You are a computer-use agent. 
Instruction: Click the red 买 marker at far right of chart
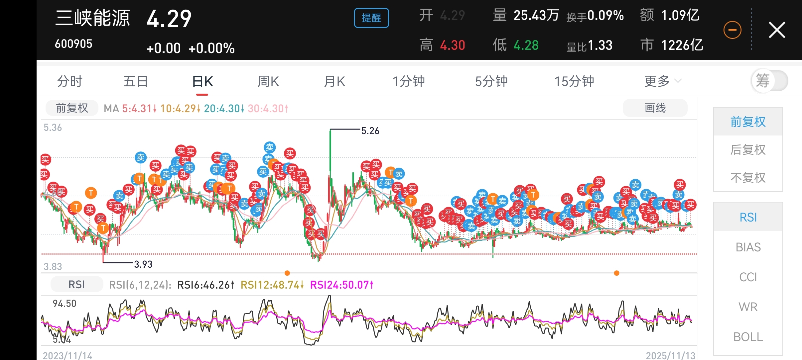[x=691, y=205]
